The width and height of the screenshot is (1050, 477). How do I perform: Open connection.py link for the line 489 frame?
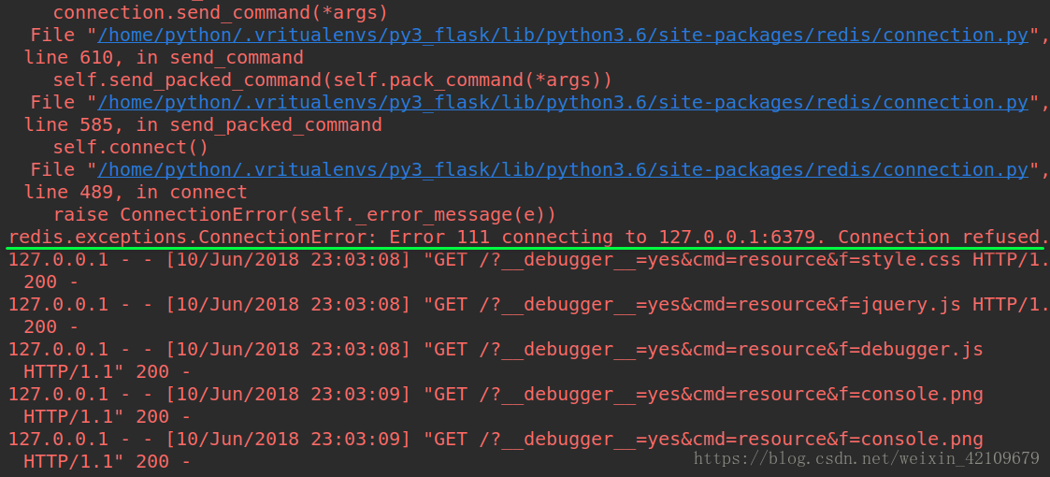pyautogui.click(x=563, y=170)
